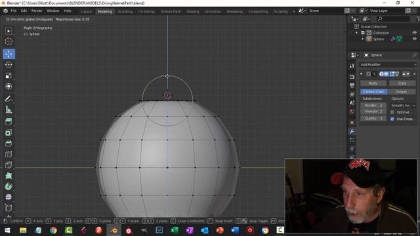The height and width of the screenshot is (236, 420).
Task: Choose Simple subdivision type
Action: point(402,92)
